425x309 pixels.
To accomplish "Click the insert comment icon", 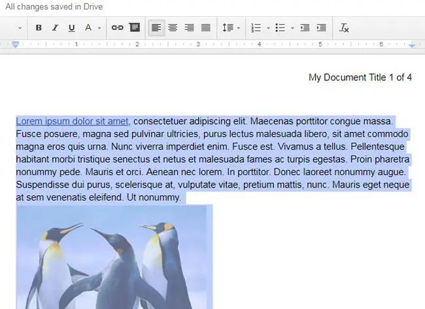I will [x=134, y=28].
